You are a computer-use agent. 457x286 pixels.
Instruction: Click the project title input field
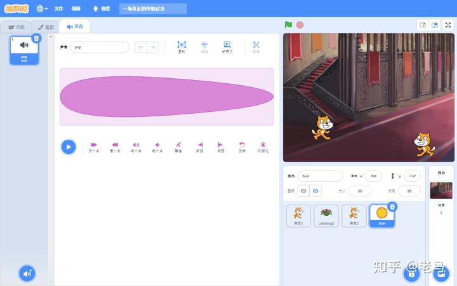pos(153,9)
